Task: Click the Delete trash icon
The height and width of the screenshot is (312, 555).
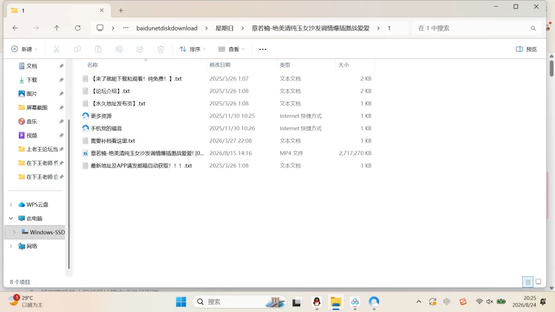Action: pyautogui.click(x=161, y=49)
